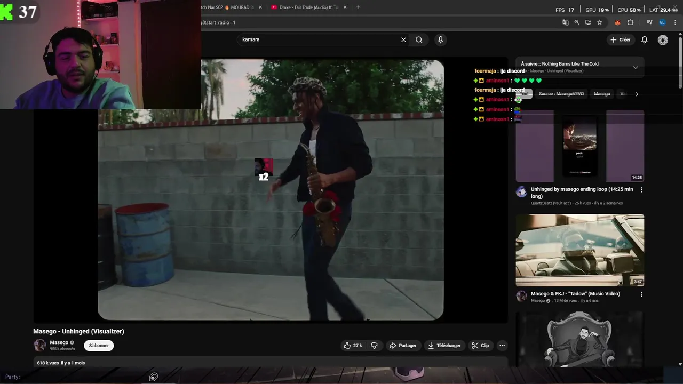
Task: Bookmark this page with the star icon
Action: point(600,22)
